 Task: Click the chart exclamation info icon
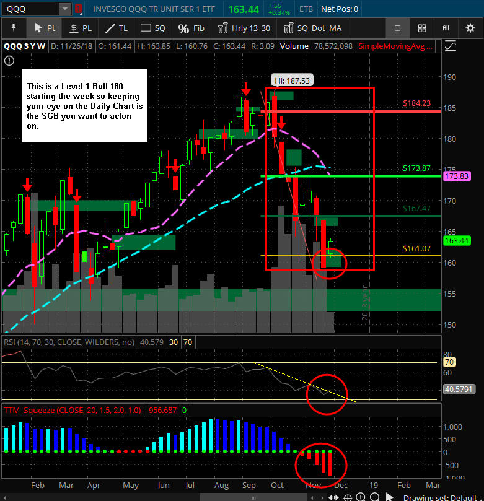(9, 61)
